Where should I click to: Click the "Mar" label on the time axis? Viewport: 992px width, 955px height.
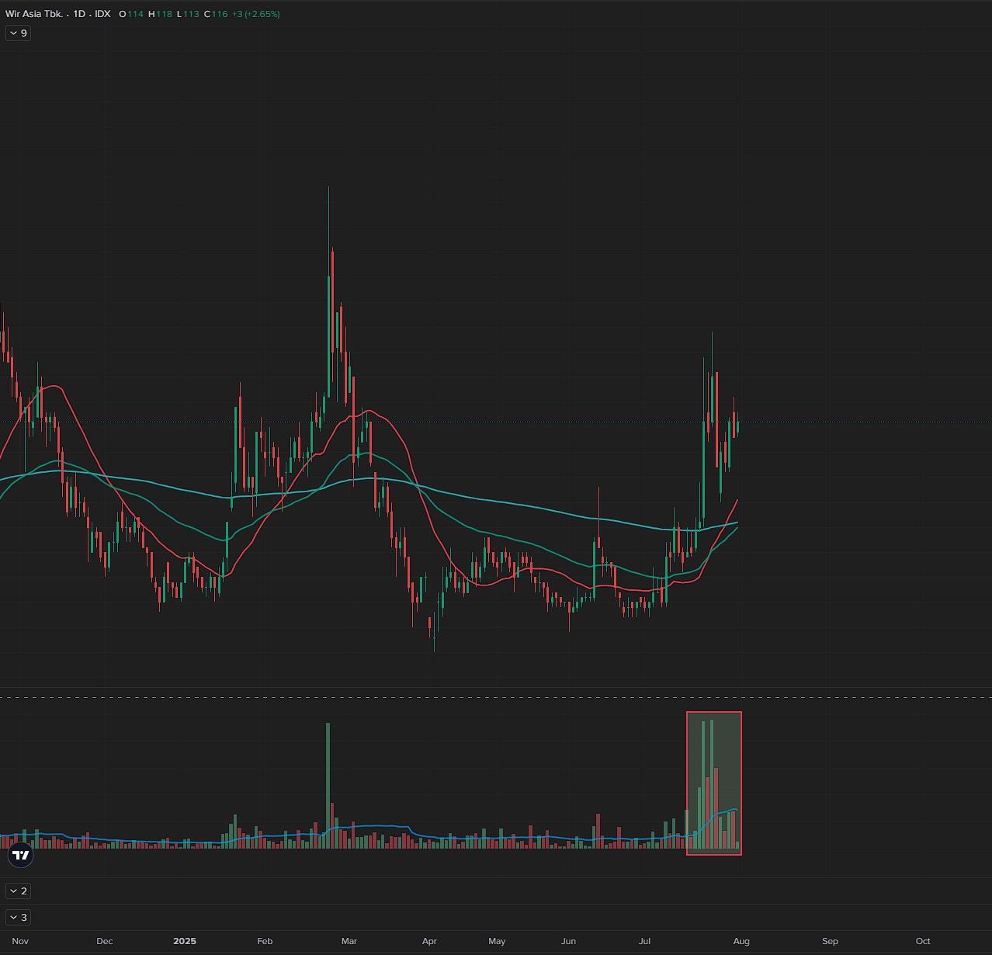pyautogui.click(x=349, y=940)
